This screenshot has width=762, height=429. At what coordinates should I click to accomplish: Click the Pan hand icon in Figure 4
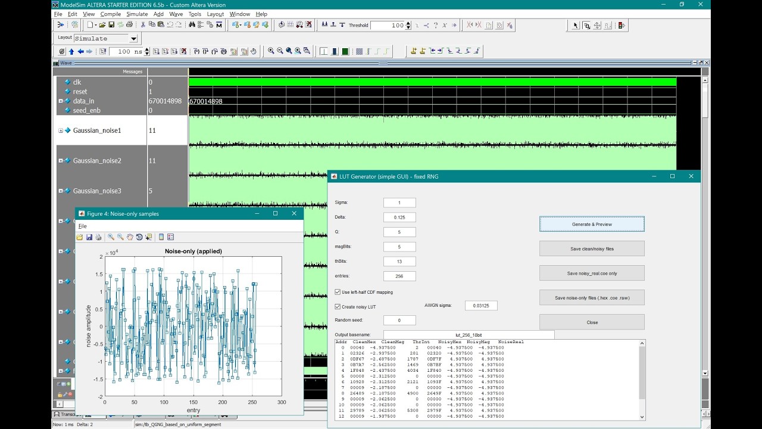click(130, 237)
